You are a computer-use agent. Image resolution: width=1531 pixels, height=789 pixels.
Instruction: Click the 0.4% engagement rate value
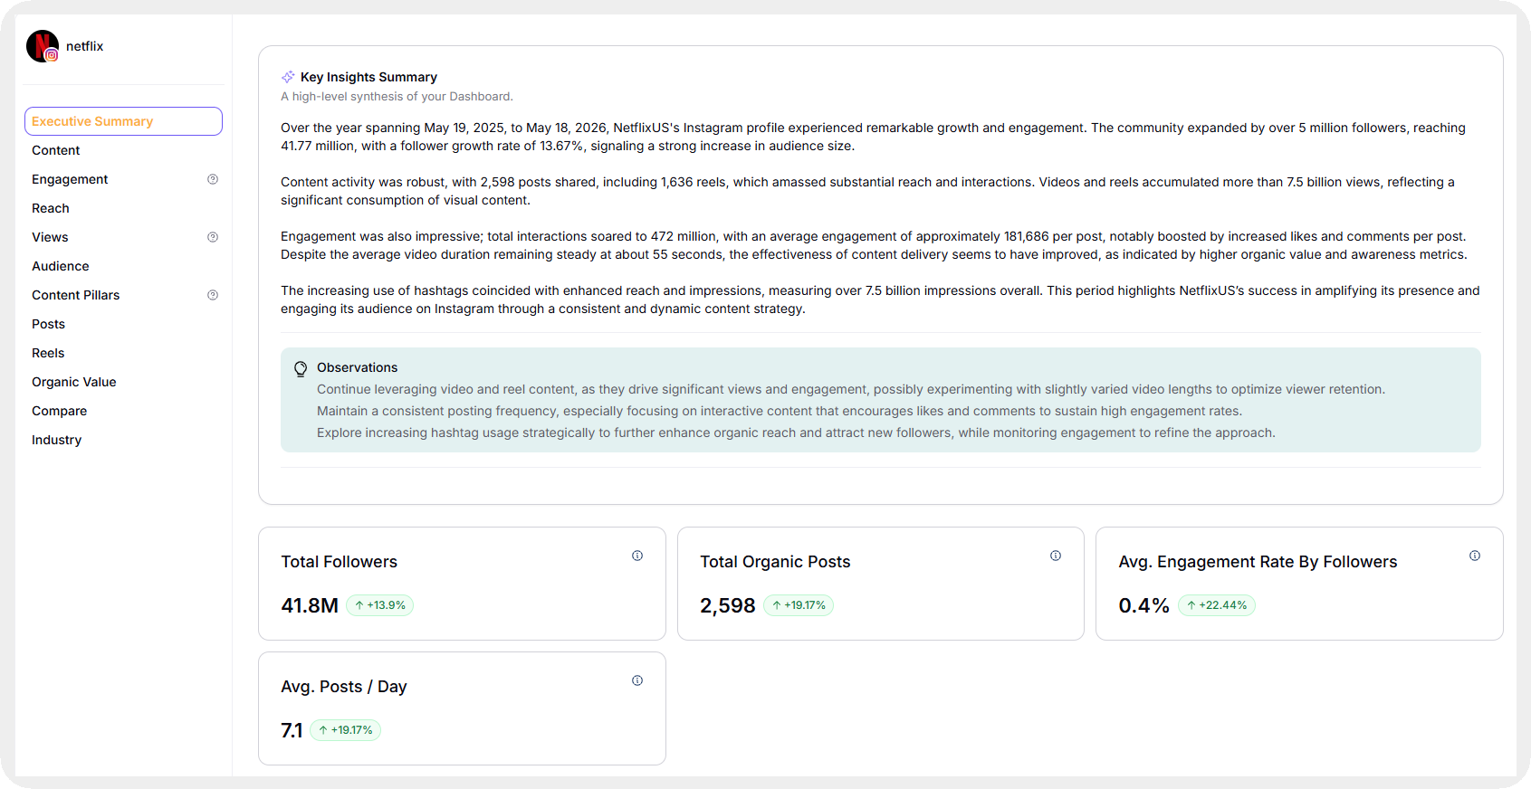click(1144, 605)
